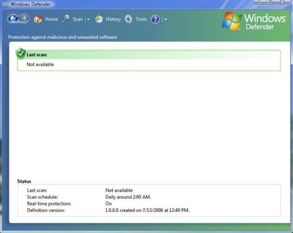Click the Tools gear icon

pyautogui.click(x=129, y=19)
